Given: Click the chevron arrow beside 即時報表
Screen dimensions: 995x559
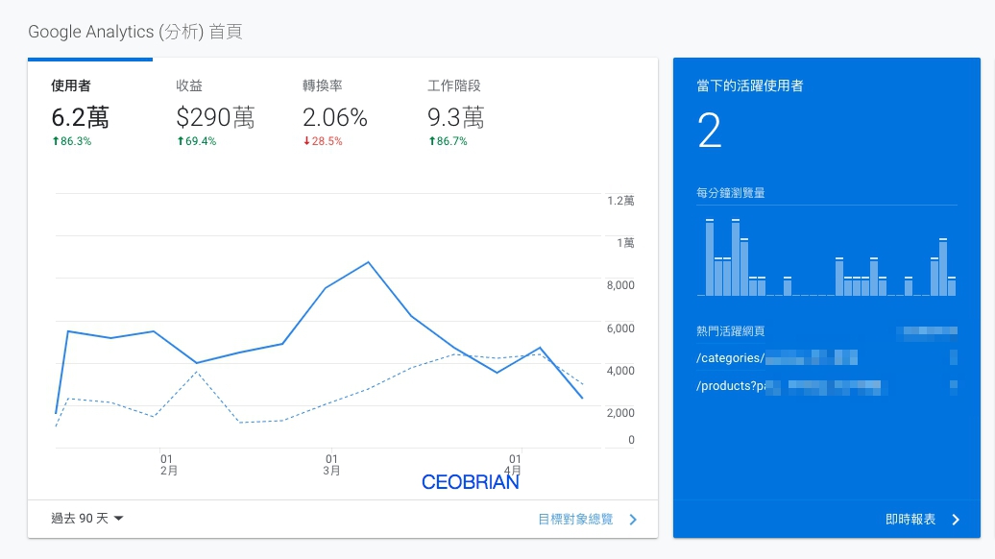Looking at the screenshot, I should click(956, 520).
